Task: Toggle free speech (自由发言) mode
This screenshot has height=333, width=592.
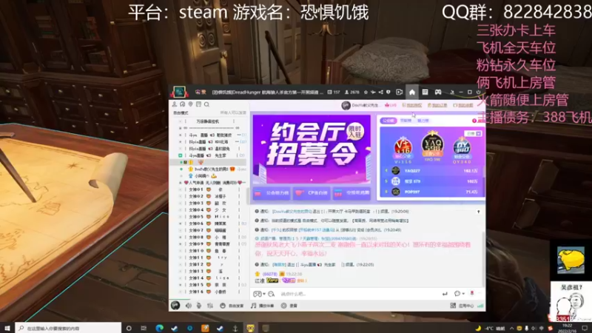Action: (x=232, y=306)
